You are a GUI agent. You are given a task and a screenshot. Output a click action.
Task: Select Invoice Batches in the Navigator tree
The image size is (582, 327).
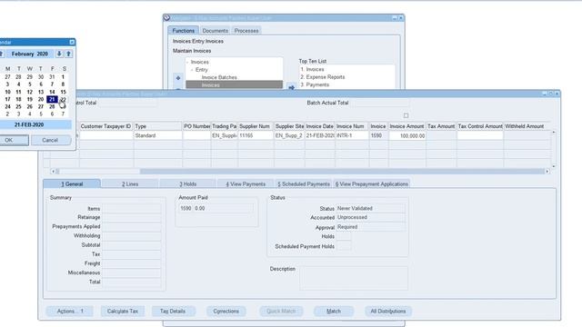coord(219,77)
